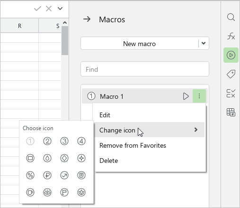Pick the rounded rectangle icon
The height and width of the screenshot is (208, 240).
(x=30, y=158)
